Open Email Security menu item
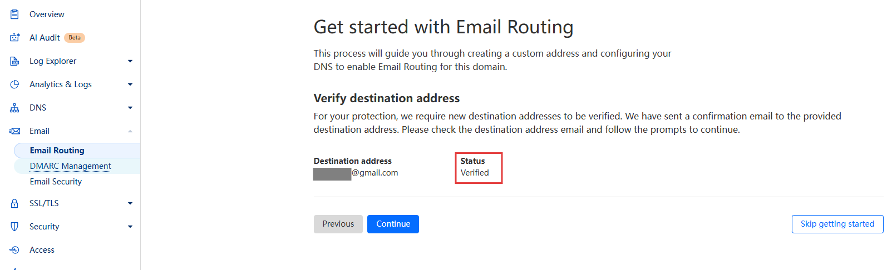 pos(56,182)
